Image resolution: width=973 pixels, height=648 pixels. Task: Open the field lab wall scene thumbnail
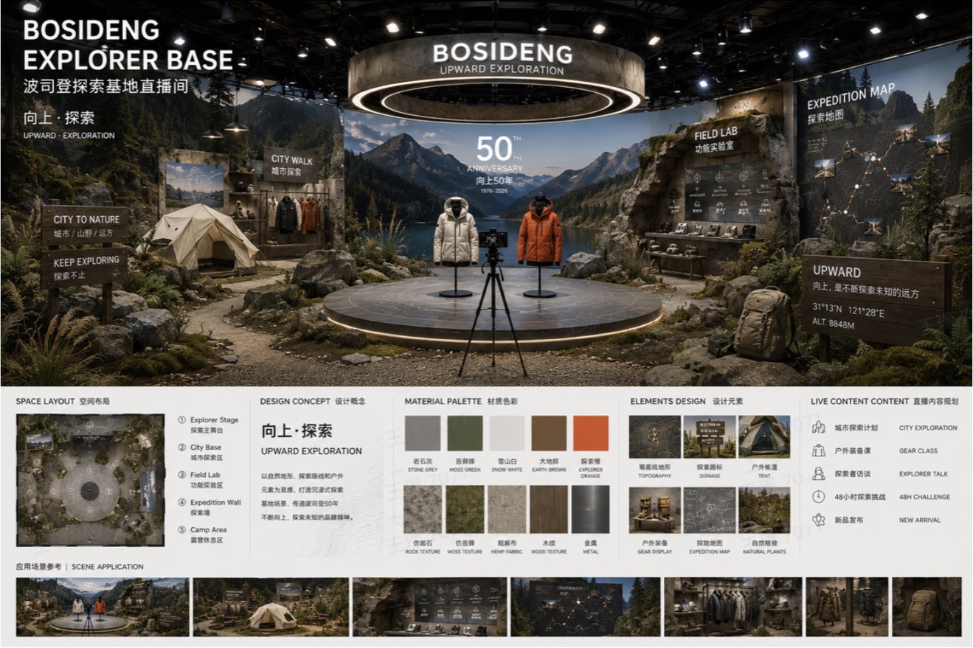pyautogui.click(x=429, y=607)
